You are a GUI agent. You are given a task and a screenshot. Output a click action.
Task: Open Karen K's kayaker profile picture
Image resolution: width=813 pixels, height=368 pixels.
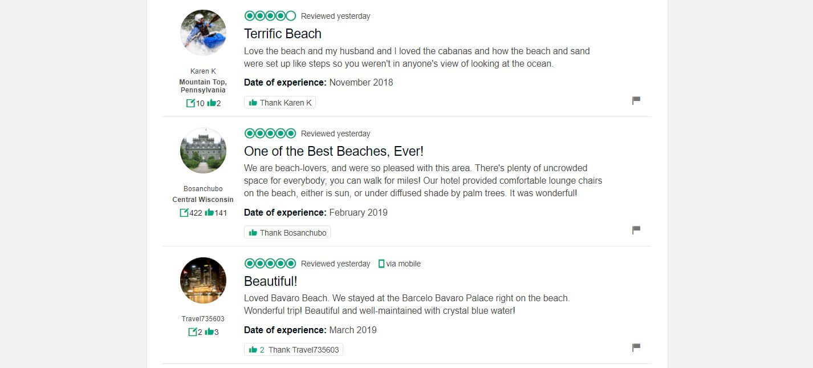tap(203, 33)
